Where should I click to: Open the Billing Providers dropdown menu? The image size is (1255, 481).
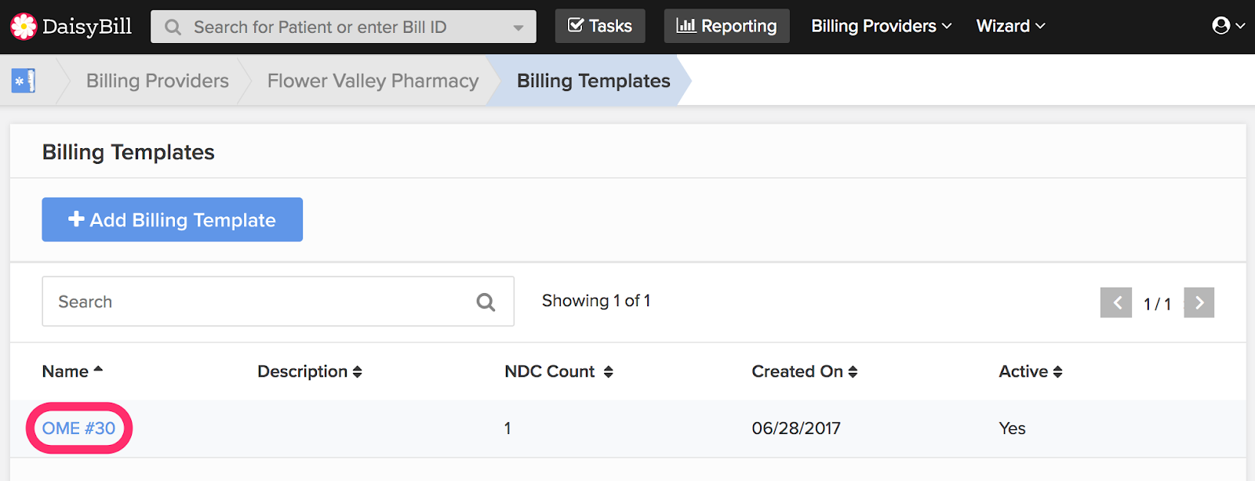(x=881, y=26)
